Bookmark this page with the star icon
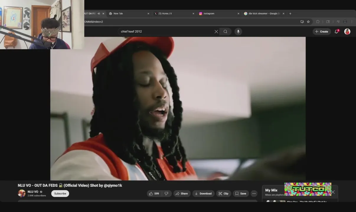 pyautogui.click(x=308, y=22)
